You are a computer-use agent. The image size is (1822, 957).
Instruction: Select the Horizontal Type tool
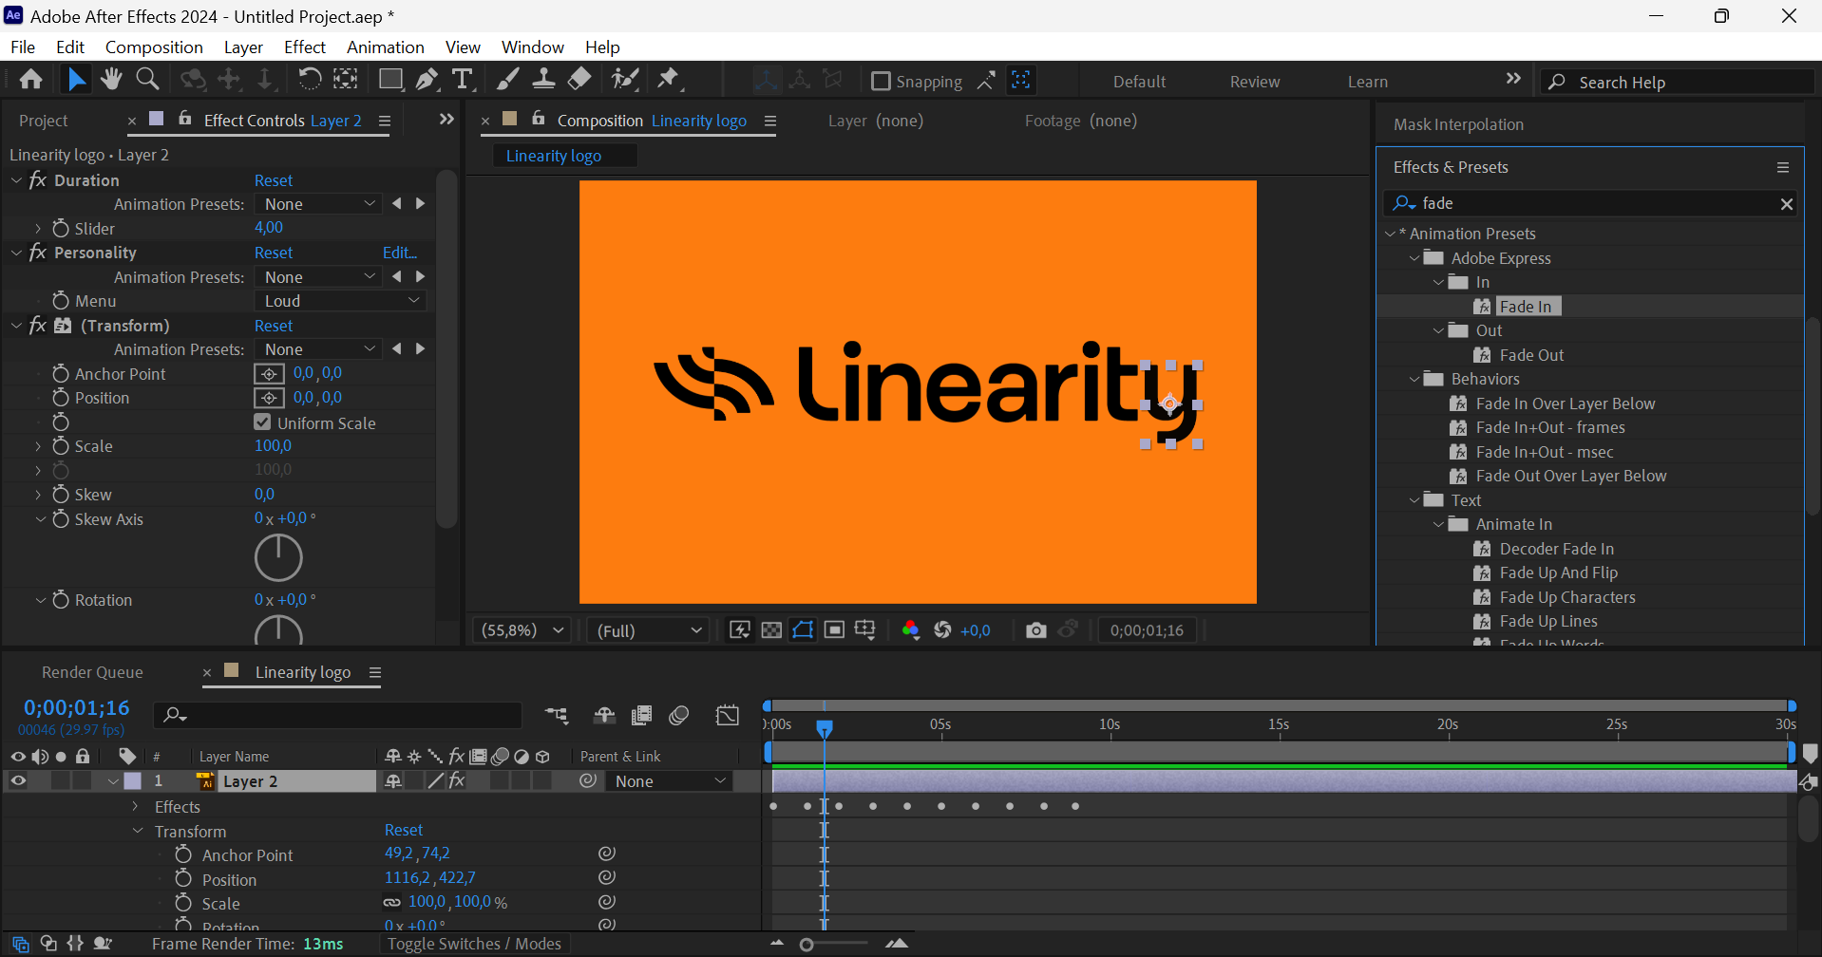pyautogui.click(x=463, y=80)
